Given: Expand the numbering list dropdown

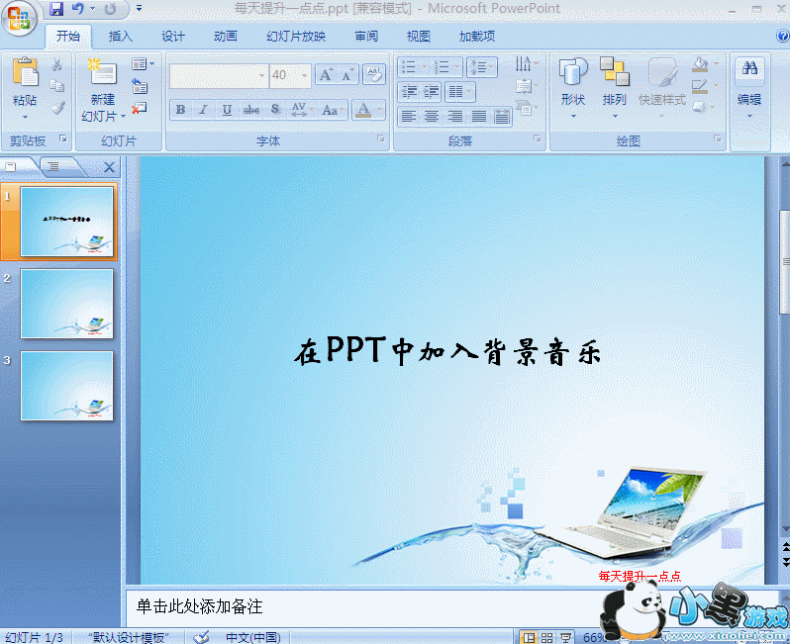Looking at the screenshot, I should coord(456,67).
